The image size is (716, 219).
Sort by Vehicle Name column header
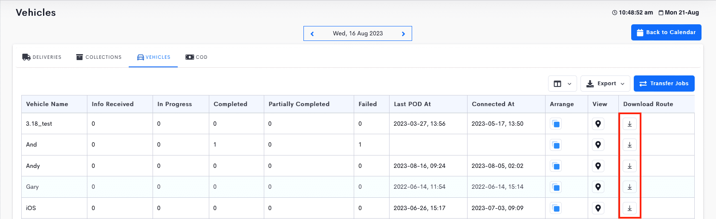47,104
